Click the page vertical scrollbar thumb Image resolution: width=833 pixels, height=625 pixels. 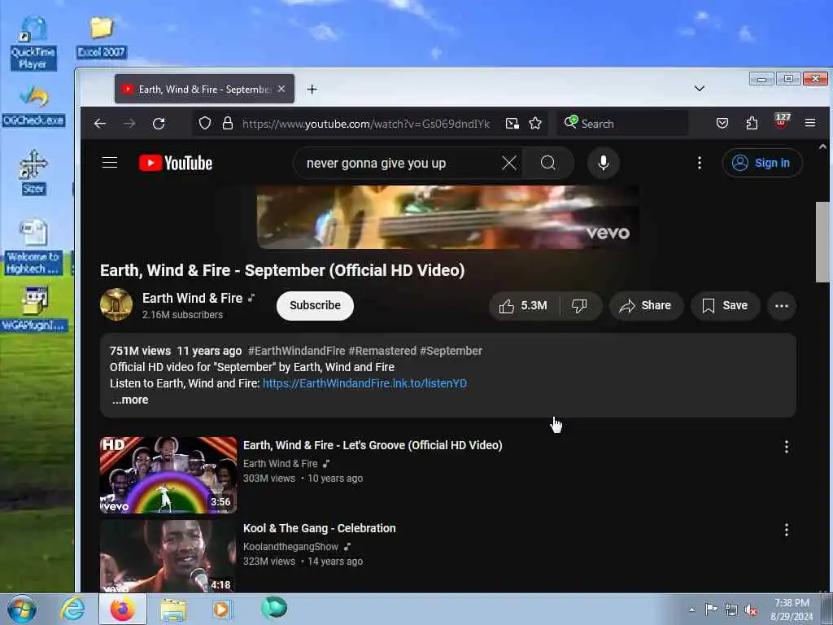point(822,242)
